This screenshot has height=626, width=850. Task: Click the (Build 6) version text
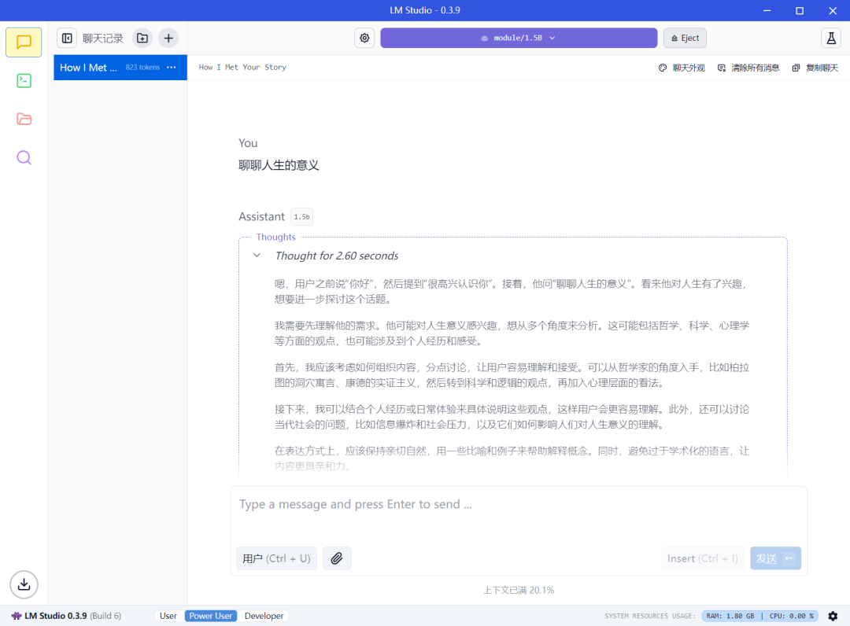point(105,616)
